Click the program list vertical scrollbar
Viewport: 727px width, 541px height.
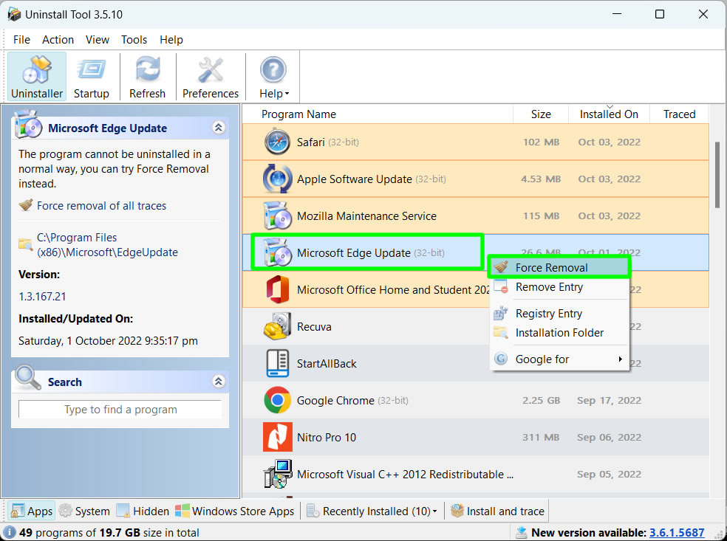coord(717,175)
